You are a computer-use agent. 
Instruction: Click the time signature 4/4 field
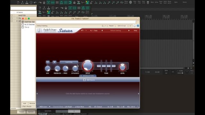point(173,72)
